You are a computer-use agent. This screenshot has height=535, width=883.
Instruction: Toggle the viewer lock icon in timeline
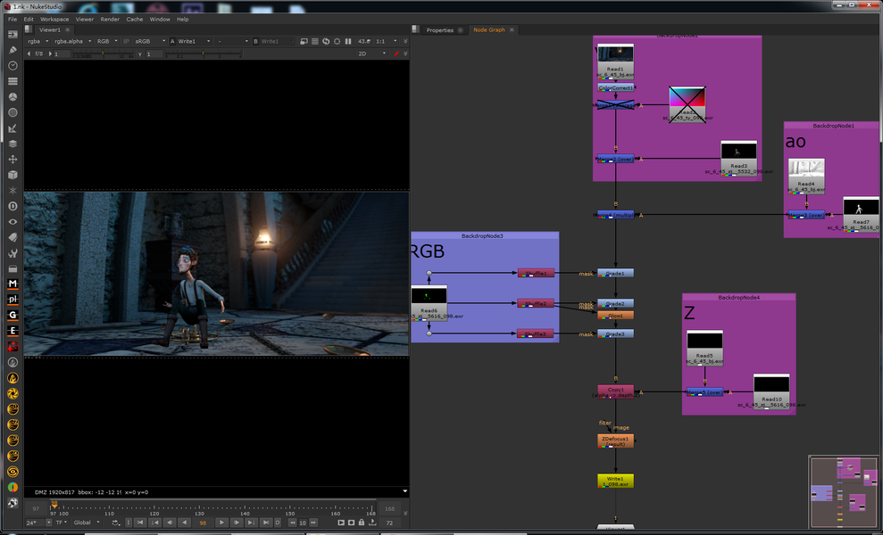pos(362,523)
